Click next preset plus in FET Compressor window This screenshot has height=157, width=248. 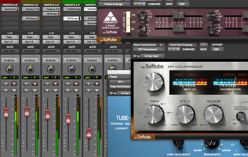[x=174, y=50]
